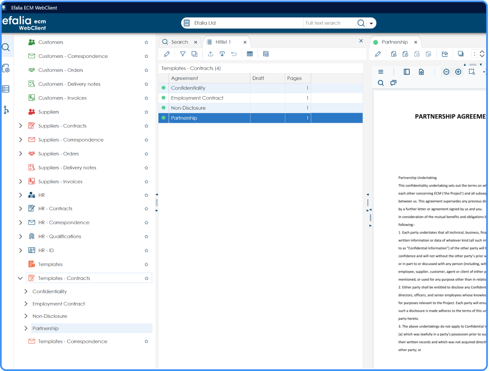
Task: Open the document search in the viewer
Action: pyautogui.click(x=381, y=83)
